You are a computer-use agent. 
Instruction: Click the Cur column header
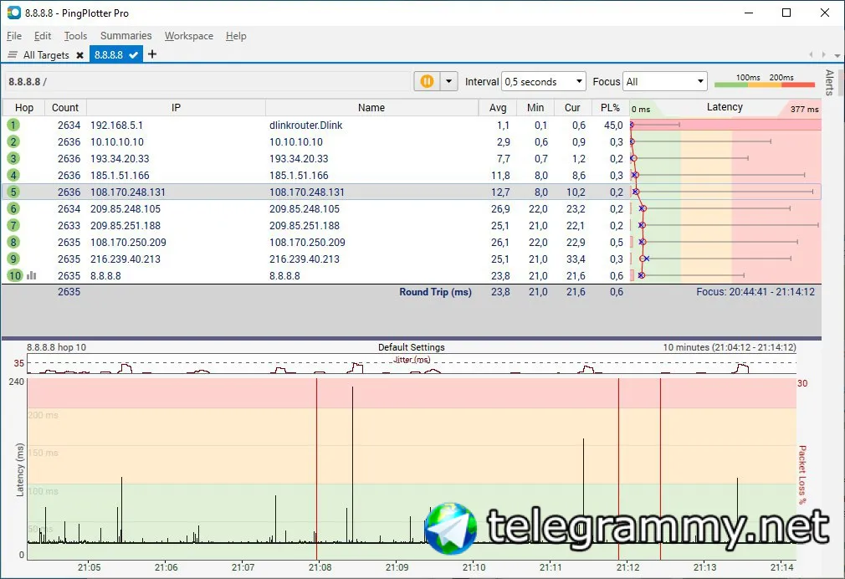click(x=572, y=107)
